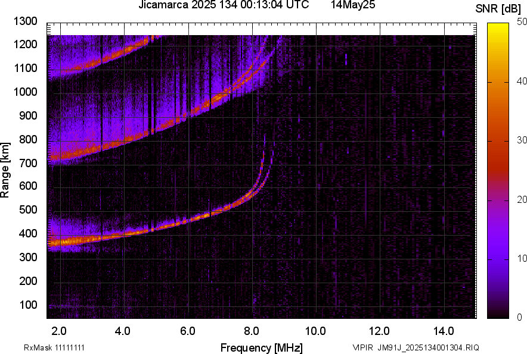The image size is (527, 354).
Task: Click the range tick label 900
Action: [x=28, y=115]
